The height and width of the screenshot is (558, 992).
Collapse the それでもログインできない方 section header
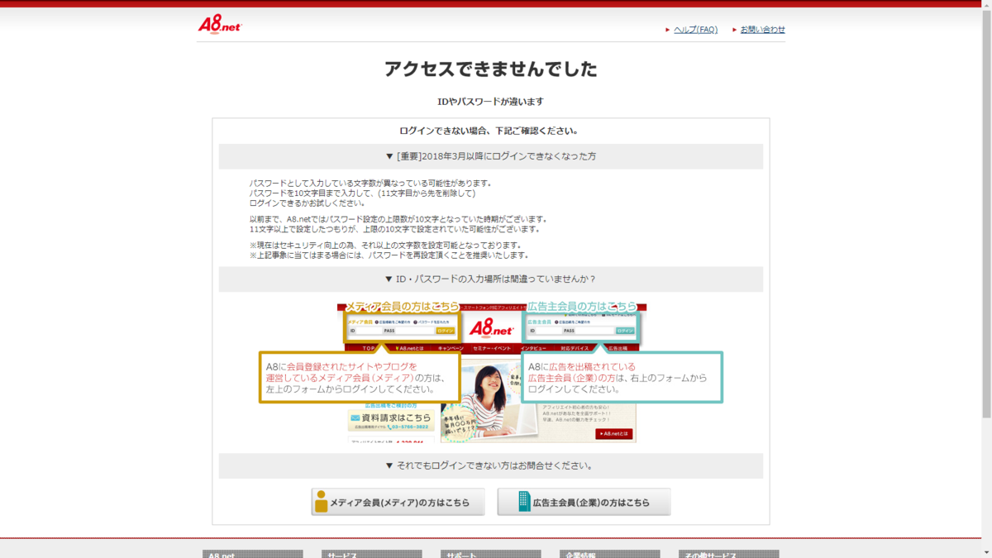coord(491,465)
